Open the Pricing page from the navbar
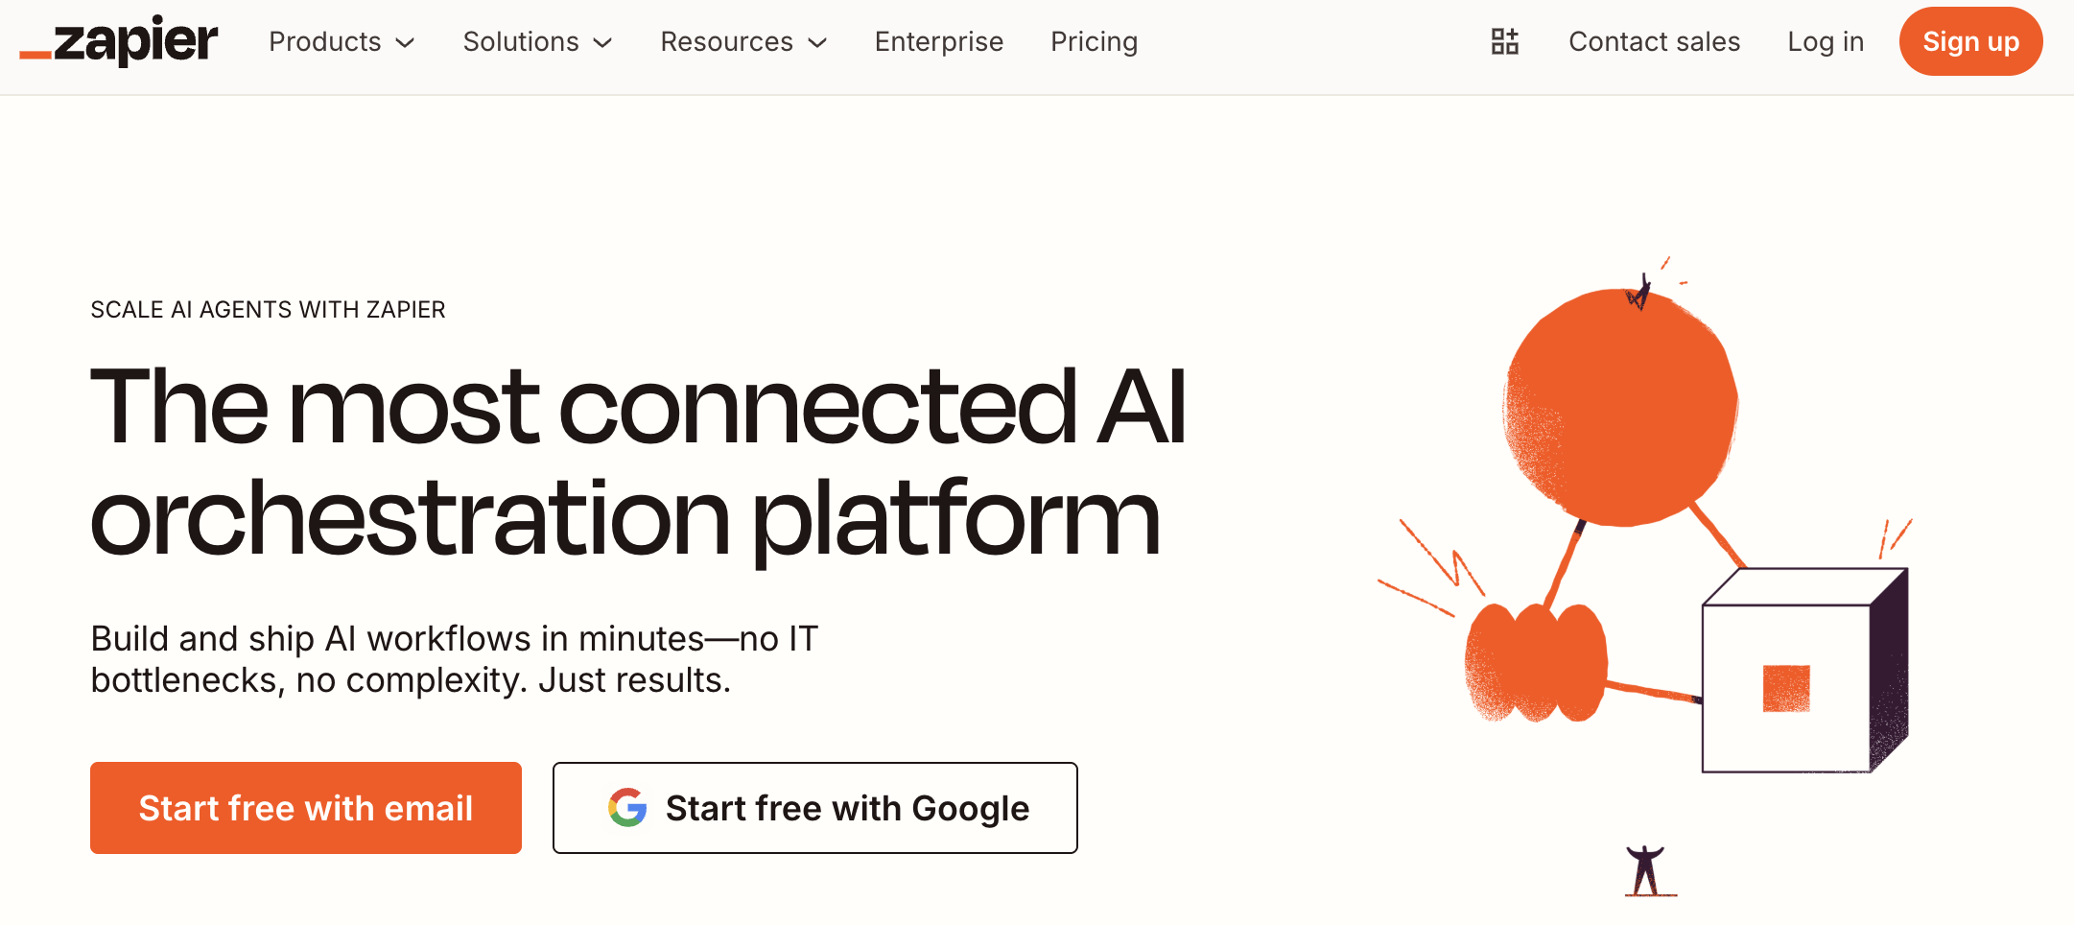Screen dimensions: 2074x925 click(x=1093, y=41)
